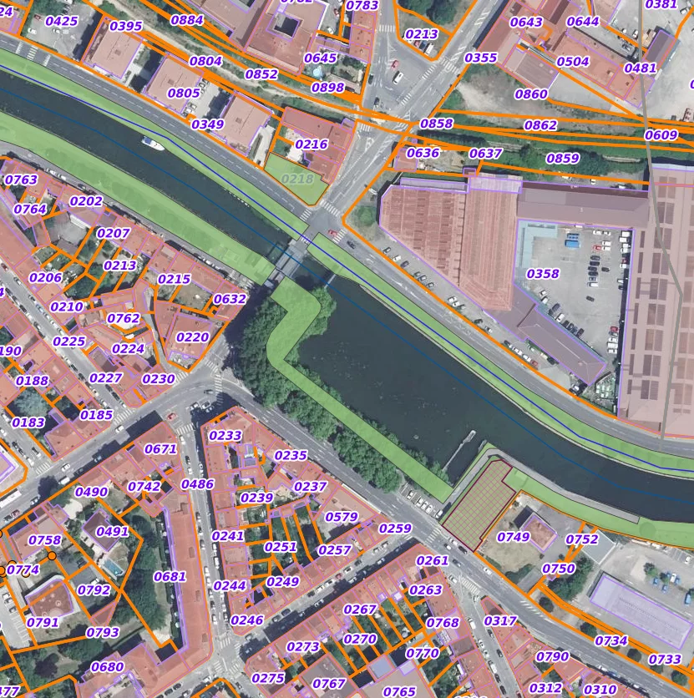Click the red hatched parcel beside 0749

[478, 507]
